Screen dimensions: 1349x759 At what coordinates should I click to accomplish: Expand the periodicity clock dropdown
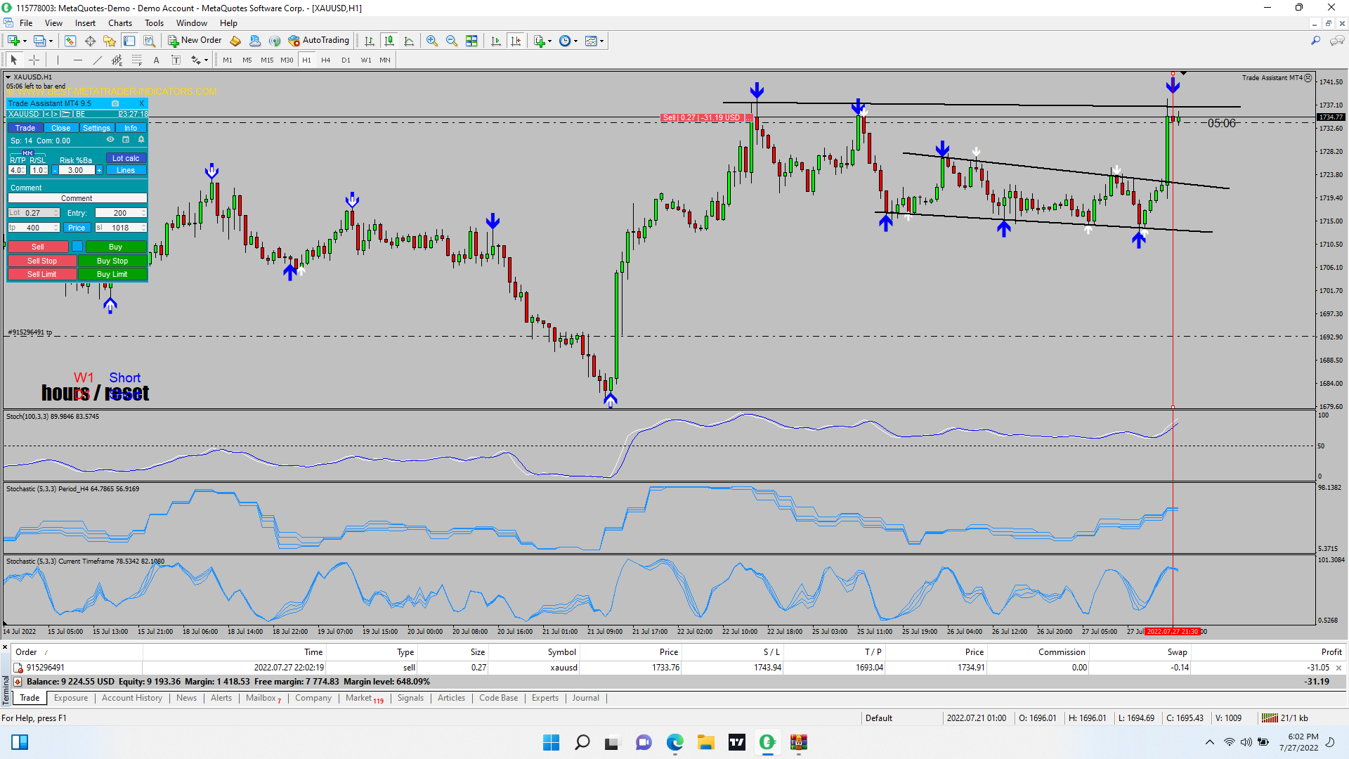(x=576, y=41)
